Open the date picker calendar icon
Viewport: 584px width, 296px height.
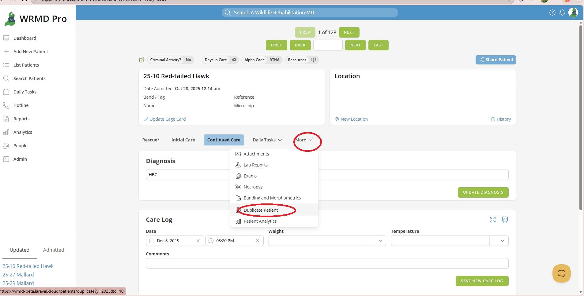[152, 241]
